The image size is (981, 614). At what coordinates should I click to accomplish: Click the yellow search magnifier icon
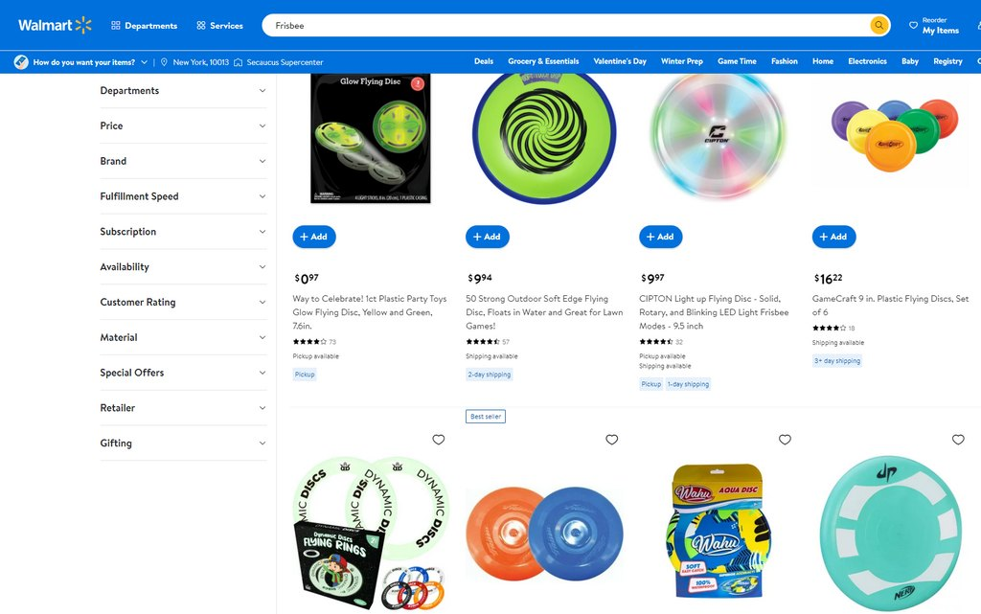[x=879, y=26]
